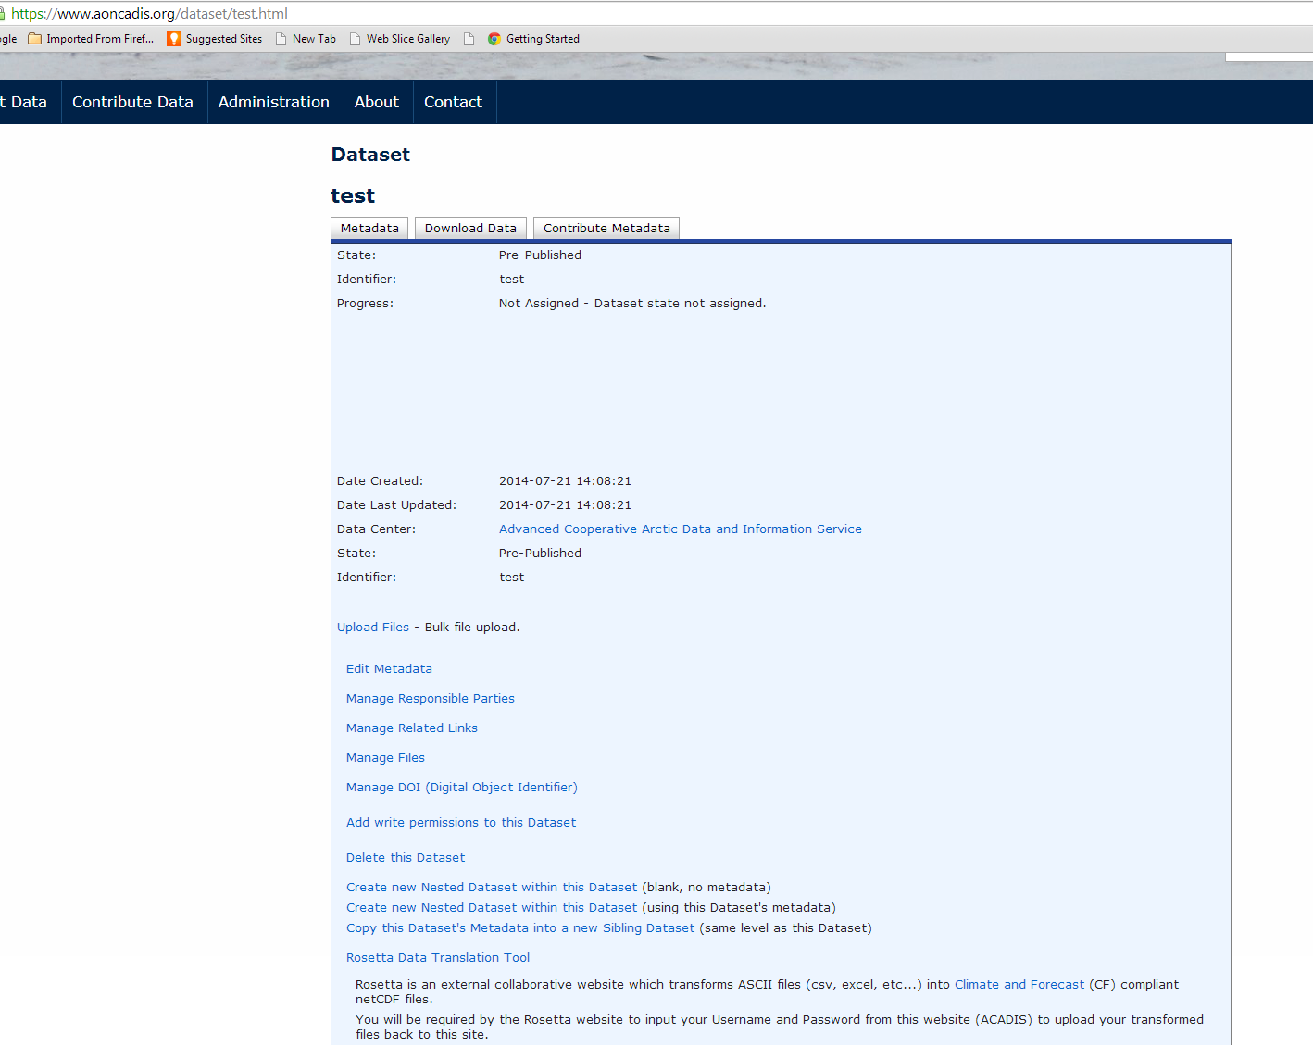
Task: Click the Upload Files link
Action: (x=372, y=628)
